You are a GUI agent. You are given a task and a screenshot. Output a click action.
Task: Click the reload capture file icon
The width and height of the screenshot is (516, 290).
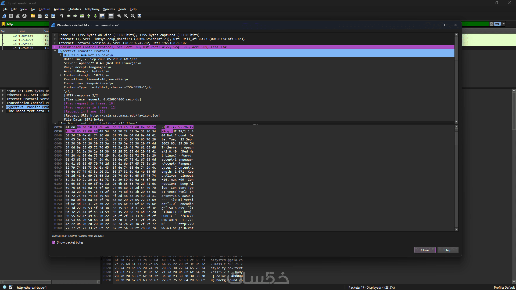(x=53, y=16)
